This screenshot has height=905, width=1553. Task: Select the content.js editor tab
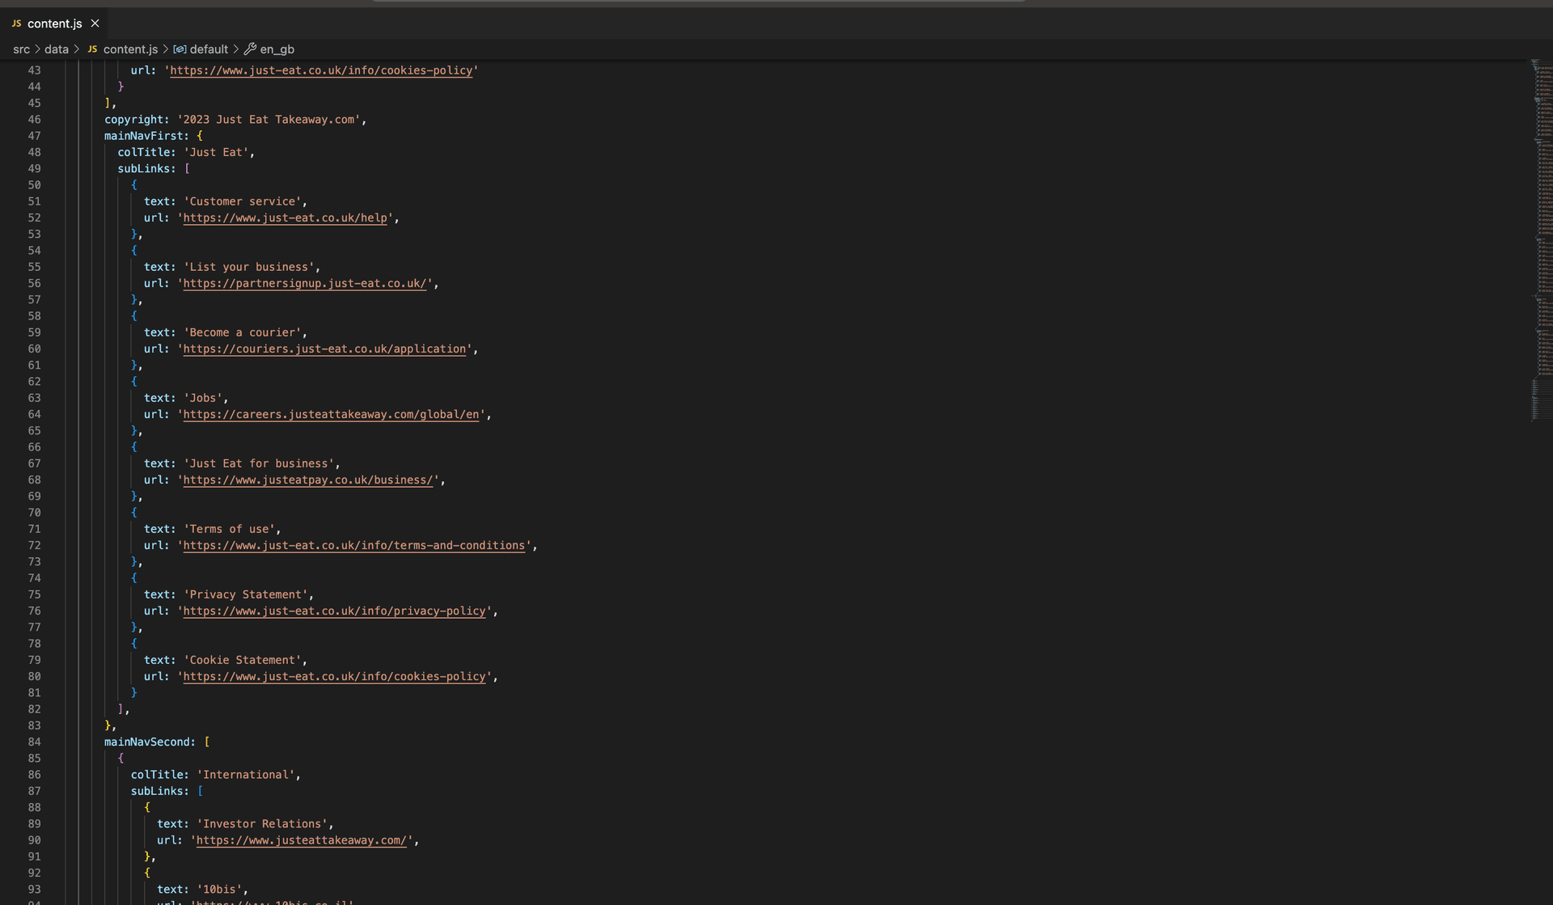pyautogui.click(x=55, y=23)
